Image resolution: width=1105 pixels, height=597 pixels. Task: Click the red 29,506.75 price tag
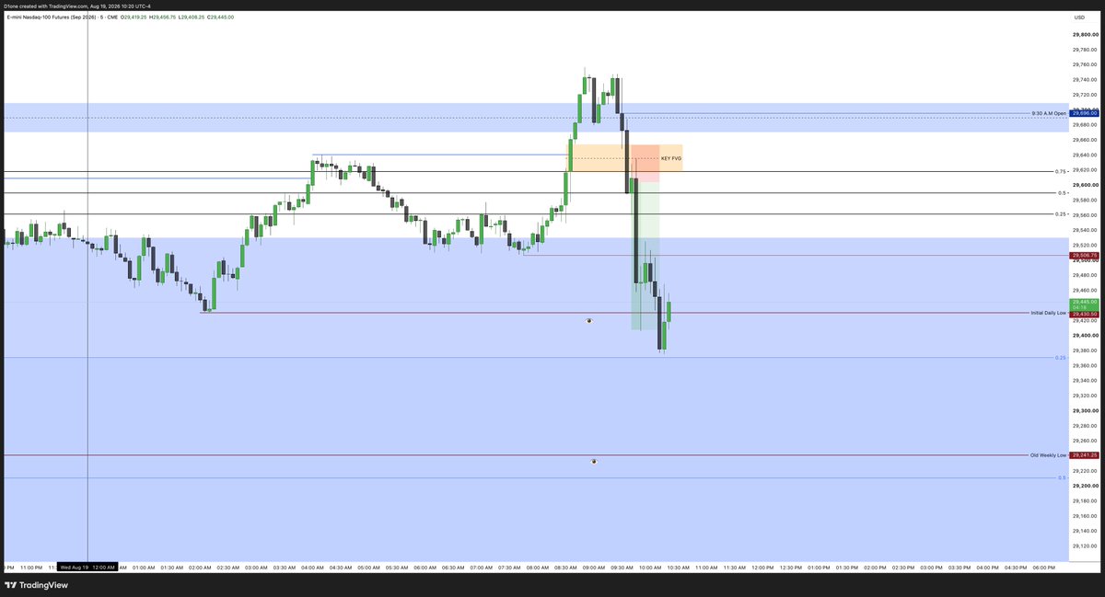point(1084,256)
